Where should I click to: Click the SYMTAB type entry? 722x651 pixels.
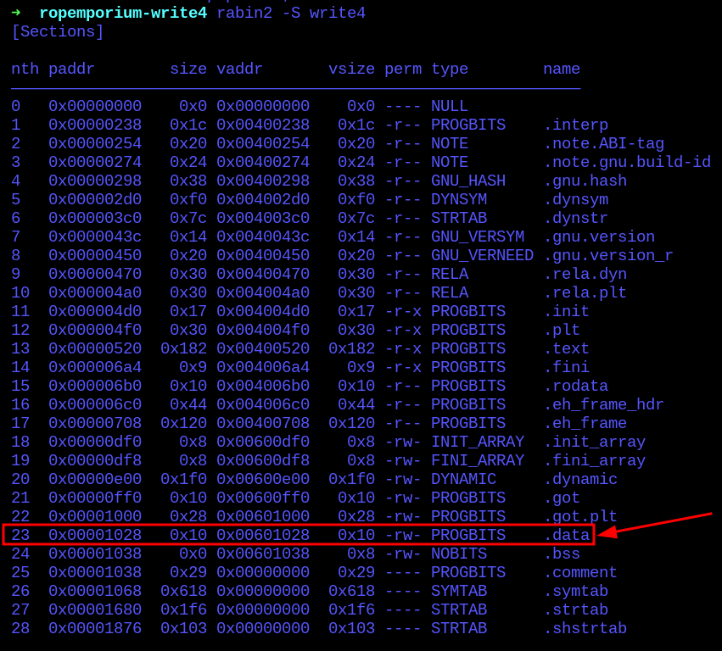point(459,592)
